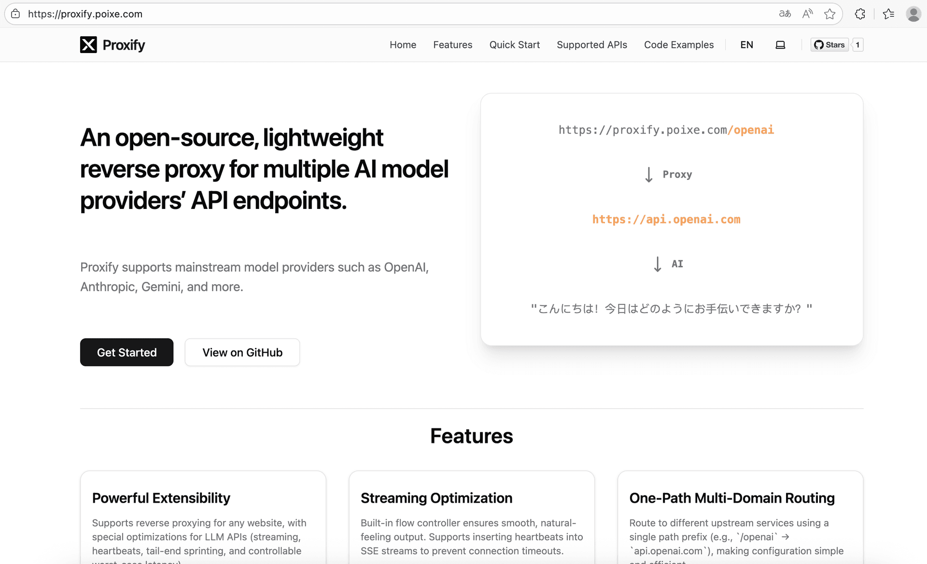Screen dimensions: 927x564
Task: Select the proxify.poixe.com/openai URL text
Action: click(x=666, y=130)
